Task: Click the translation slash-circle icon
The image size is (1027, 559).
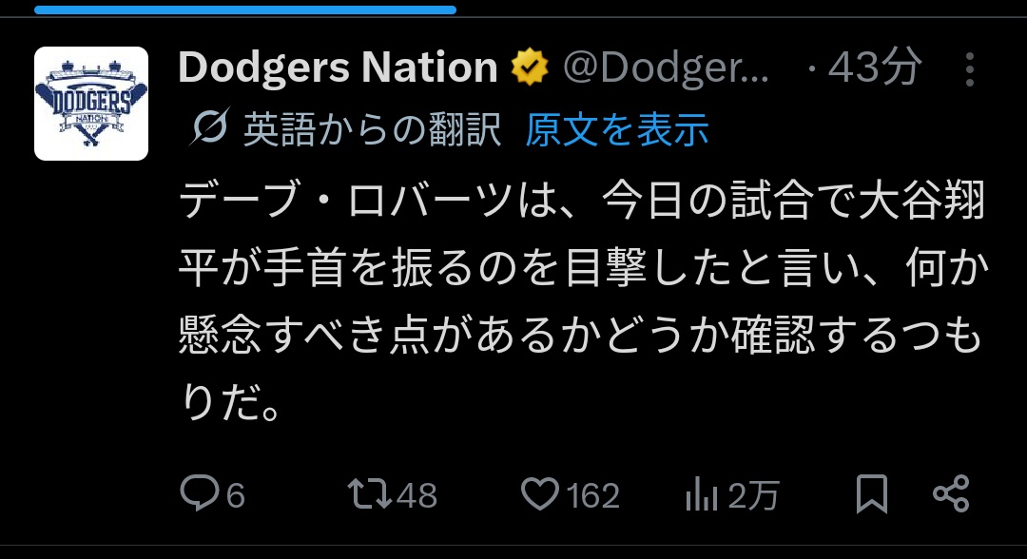Action: point(209,129)
